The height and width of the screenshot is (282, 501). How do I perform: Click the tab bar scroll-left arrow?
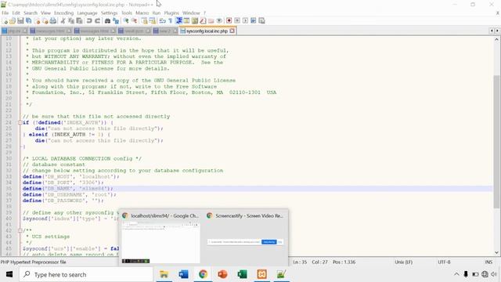click(x=492, y=31)
